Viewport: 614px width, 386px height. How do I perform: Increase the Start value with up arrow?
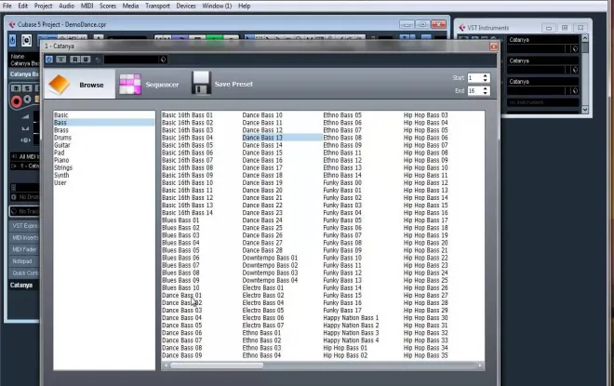[486, 76]
